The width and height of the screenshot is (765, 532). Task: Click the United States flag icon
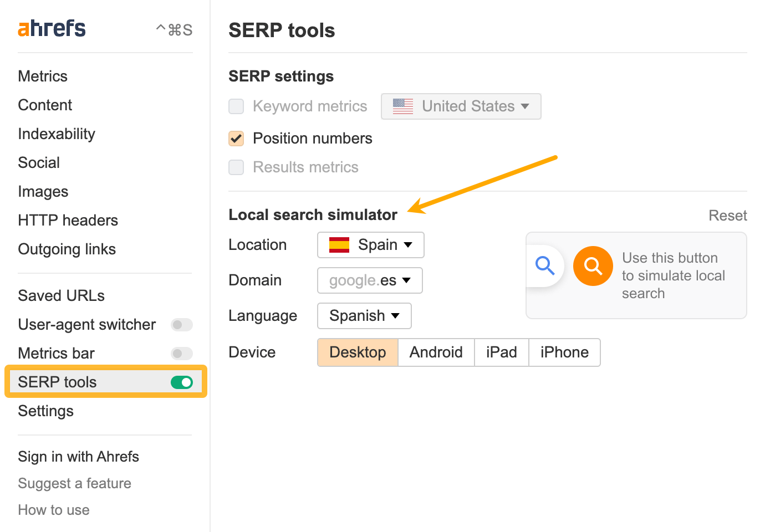(402, 106)
